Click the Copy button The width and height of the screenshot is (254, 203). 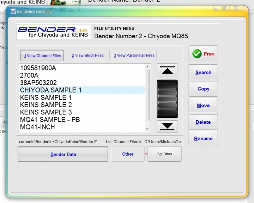click(203, 89)
